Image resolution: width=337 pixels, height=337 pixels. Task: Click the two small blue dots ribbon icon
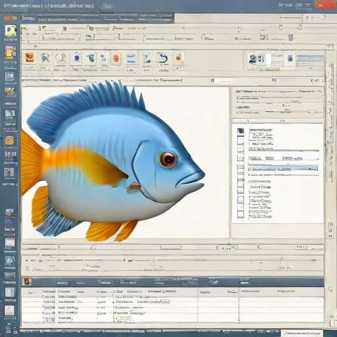[103, 59]
